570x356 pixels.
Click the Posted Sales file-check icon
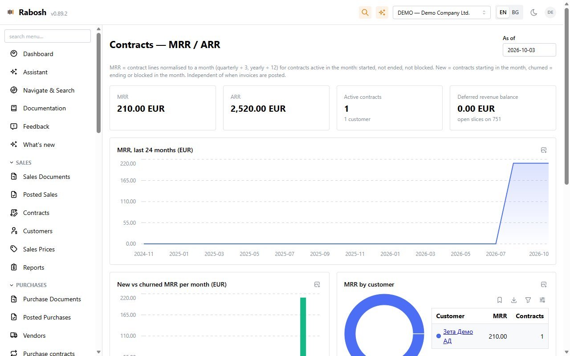pos(14,194)
